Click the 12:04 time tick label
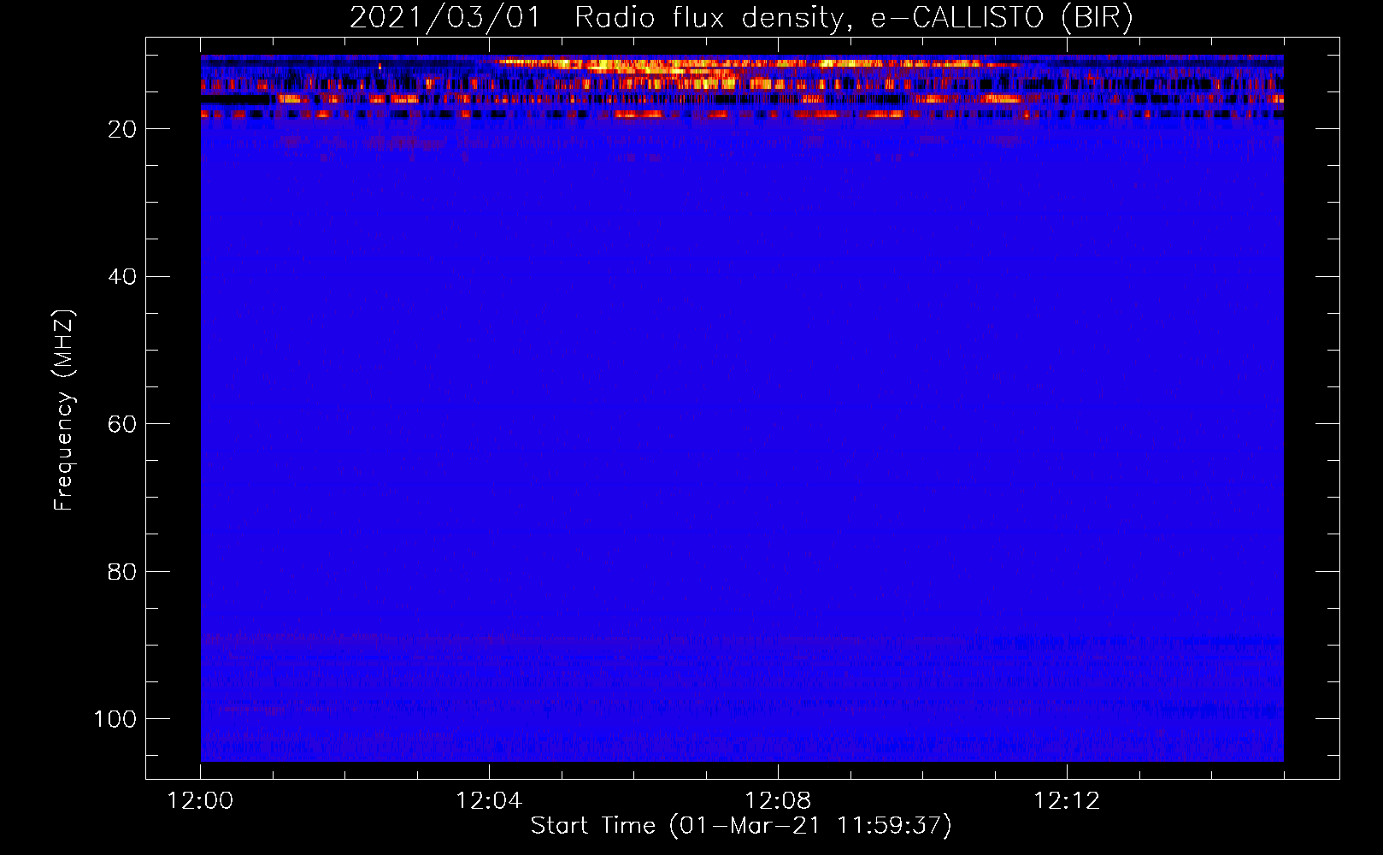 click(x=489, y=801)
